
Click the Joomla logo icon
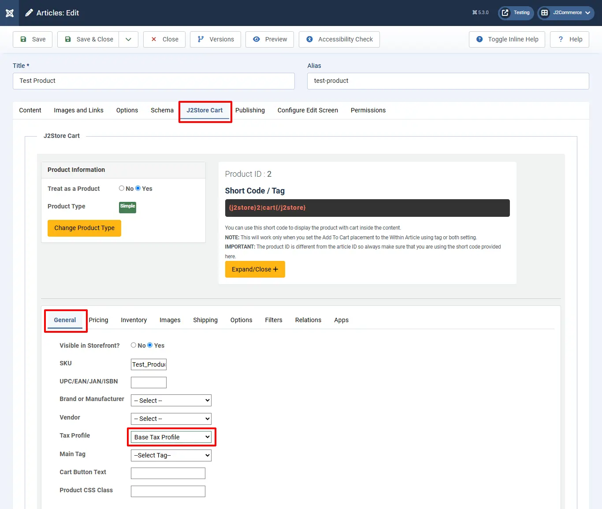coord(10,13)
